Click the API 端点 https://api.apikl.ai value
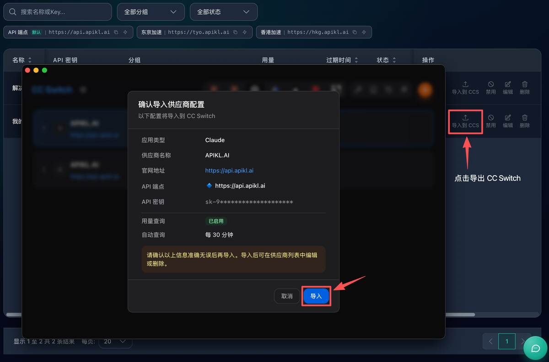Image resolution: width=549 pixels, height=362 pixels. tap(240, 186)
